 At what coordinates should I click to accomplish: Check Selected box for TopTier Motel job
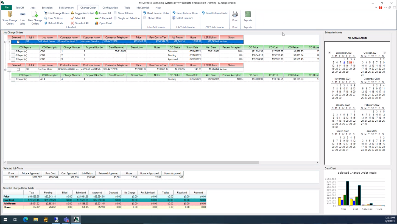click(18, 69)
